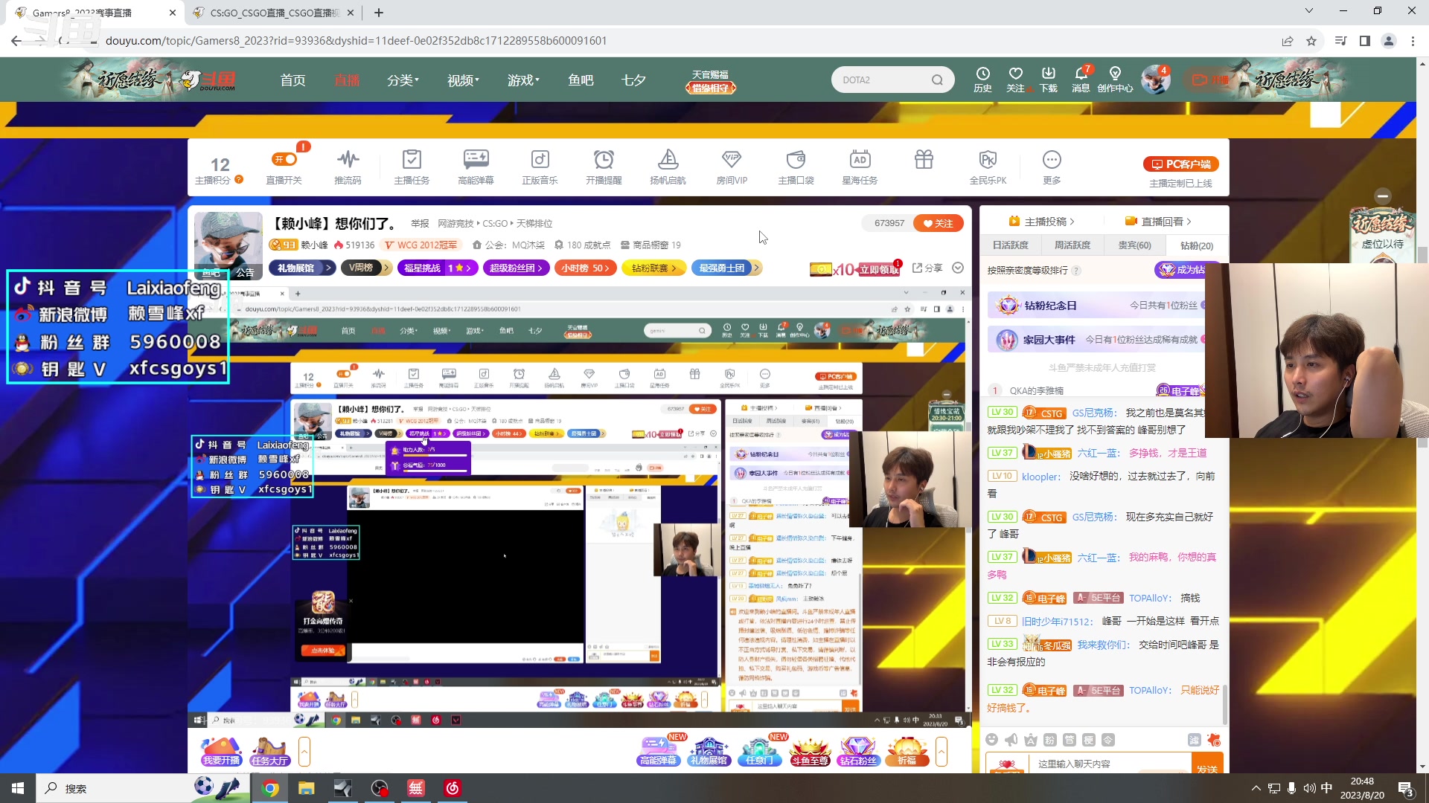Open 钻石粉丝 diamond icon below the player
The width and height of the screenshot is (1429, 803).
coord(857,751)
